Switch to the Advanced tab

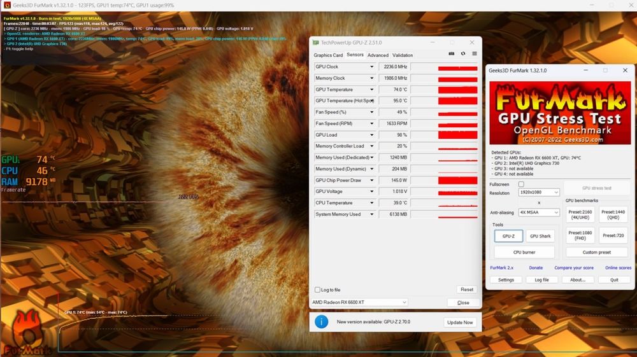click(x=378, y=55)
